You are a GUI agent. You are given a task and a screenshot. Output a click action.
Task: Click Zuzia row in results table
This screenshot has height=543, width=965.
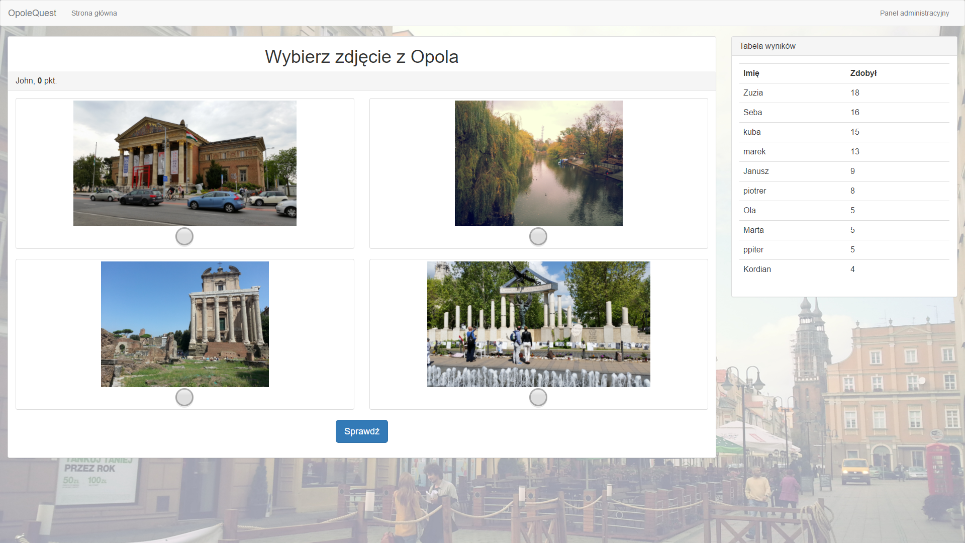point(753,93)
